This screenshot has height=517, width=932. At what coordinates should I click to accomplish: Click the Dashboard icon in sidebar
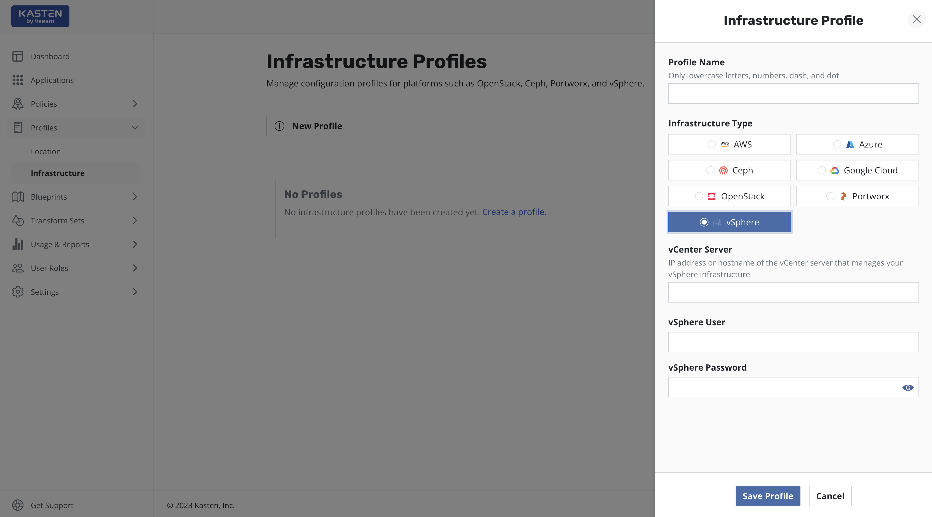[18, 56]
